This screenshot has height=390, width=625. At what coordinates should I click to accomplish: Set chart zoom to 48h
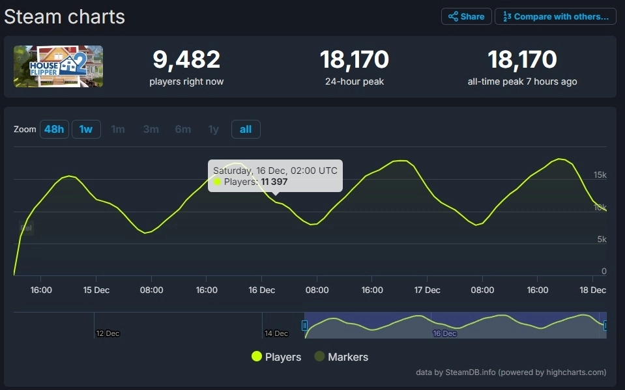point(54,129)
